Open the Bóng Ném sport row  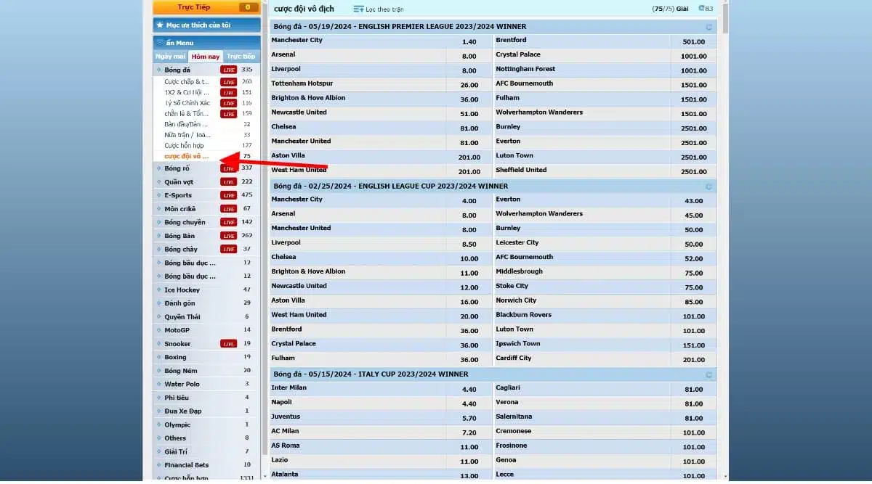click(206, 371)
